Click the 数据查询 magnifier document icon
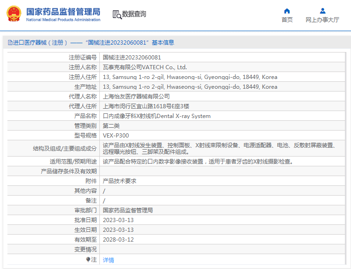The width and height of the screenshot is (351, 269). (117, 14)
